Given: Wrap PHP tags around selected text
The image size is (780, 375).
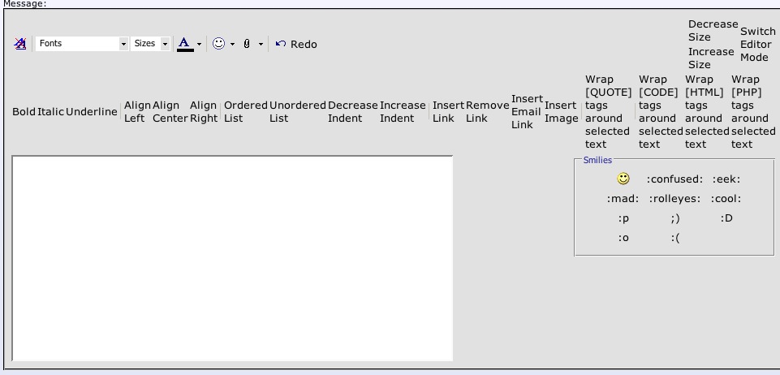Looking at the screenshot, I should point(753,112).
